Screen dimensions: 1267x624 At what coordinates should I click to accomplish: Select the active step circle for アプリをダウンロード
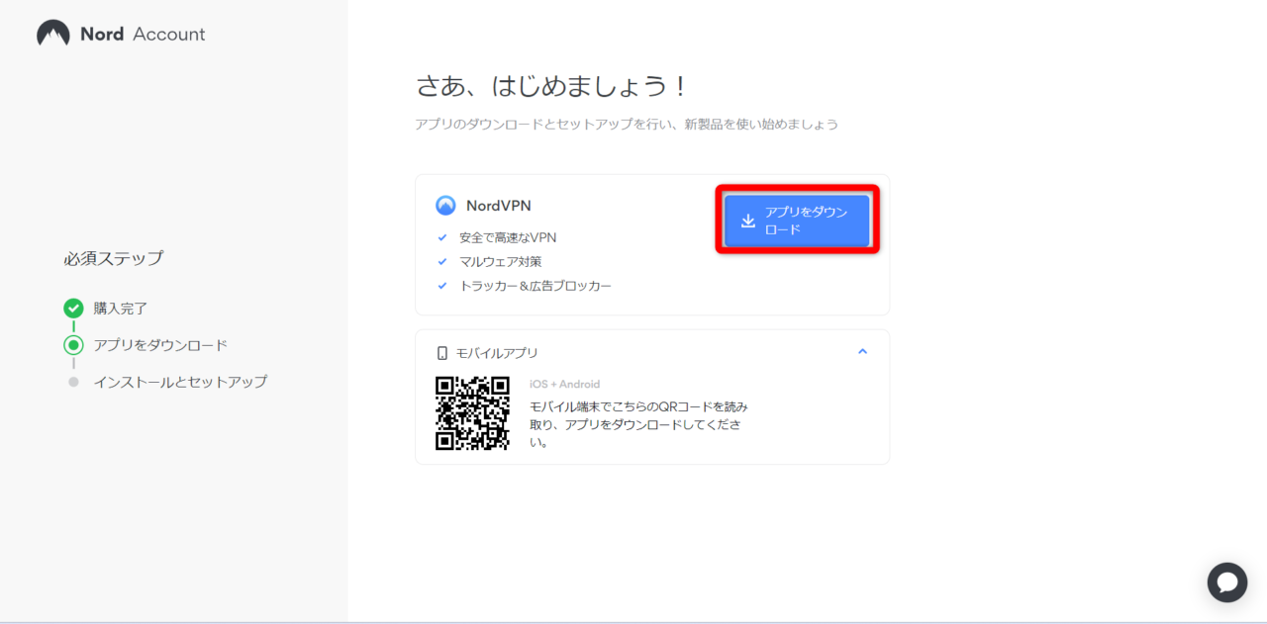[73, 345]
